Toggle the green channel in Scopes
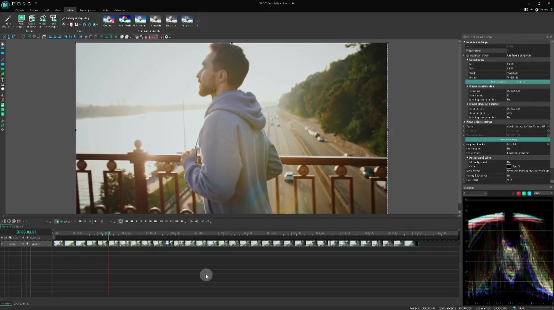 tap(524, 193)
